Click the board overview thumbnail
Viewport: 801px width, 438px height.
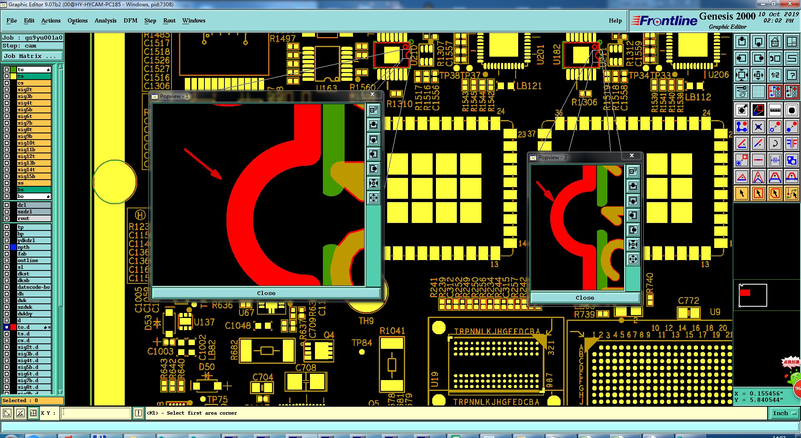click(x=753, y=295)
